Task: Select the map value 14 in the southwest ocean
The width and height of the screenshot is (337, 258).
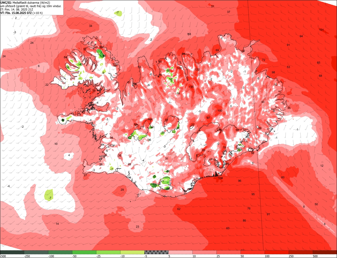Action: [x=57, y=224]
